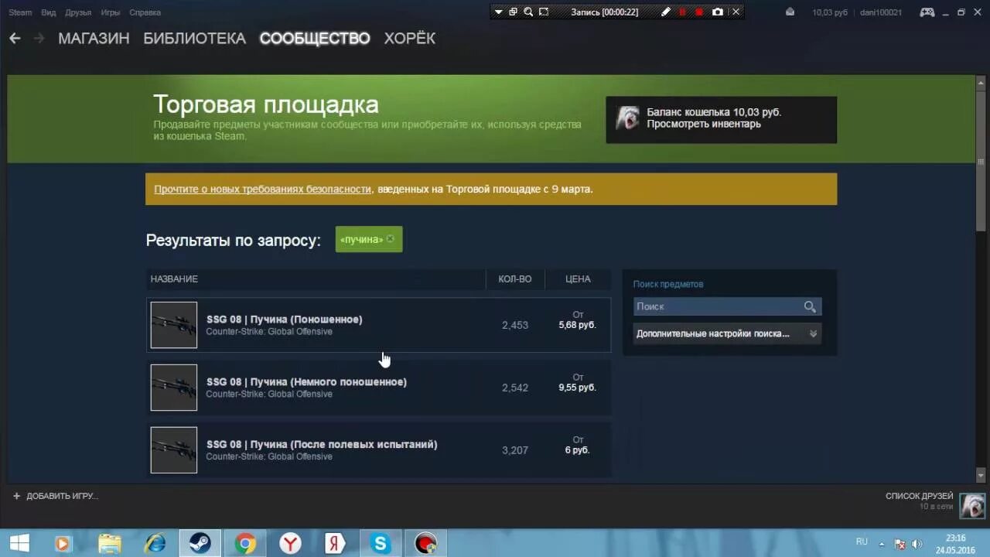
Task: Open the new security requirements link
Action: [x=263, y=189]
